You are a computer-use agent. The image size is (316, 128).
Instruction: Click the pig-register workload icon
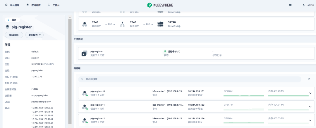coord(85,53)
